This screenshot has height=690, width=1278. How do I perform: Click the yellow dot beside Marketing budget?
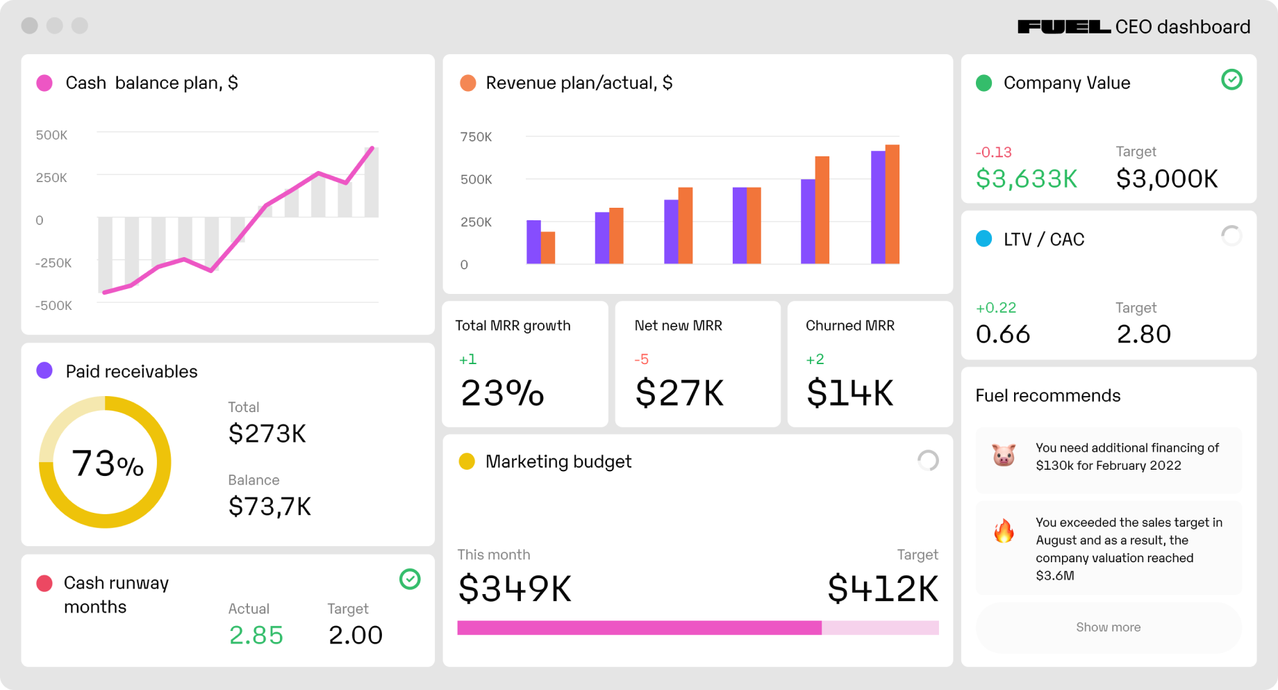[x=467, y=461]
